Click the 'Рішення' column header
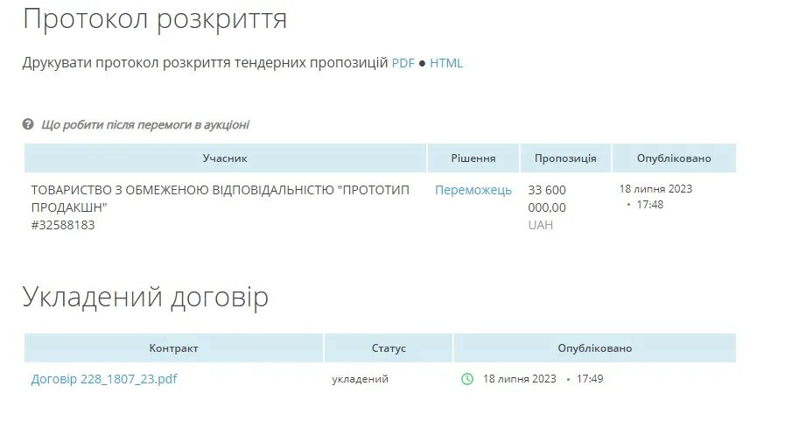Screen dimensions: 792x421 pos(473,158)
